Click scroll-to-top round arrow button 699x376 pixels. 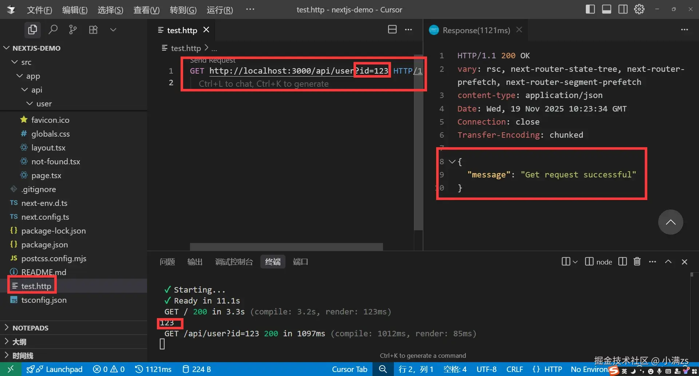670,222
